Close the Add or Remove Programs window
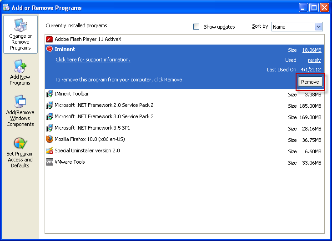Image resolution: width=332 pixels, height=241 pixels. click(324, 8)
